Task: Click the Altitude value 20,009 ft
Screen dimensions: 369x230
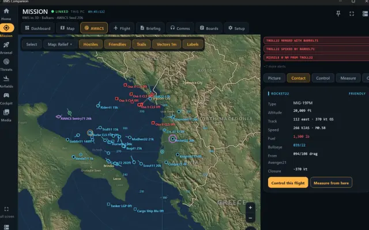Action: pos(302,111)
